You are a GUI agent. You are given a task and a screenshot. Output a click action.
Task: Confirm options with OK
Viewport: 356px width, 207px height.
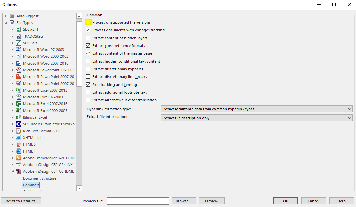point(285,201)
